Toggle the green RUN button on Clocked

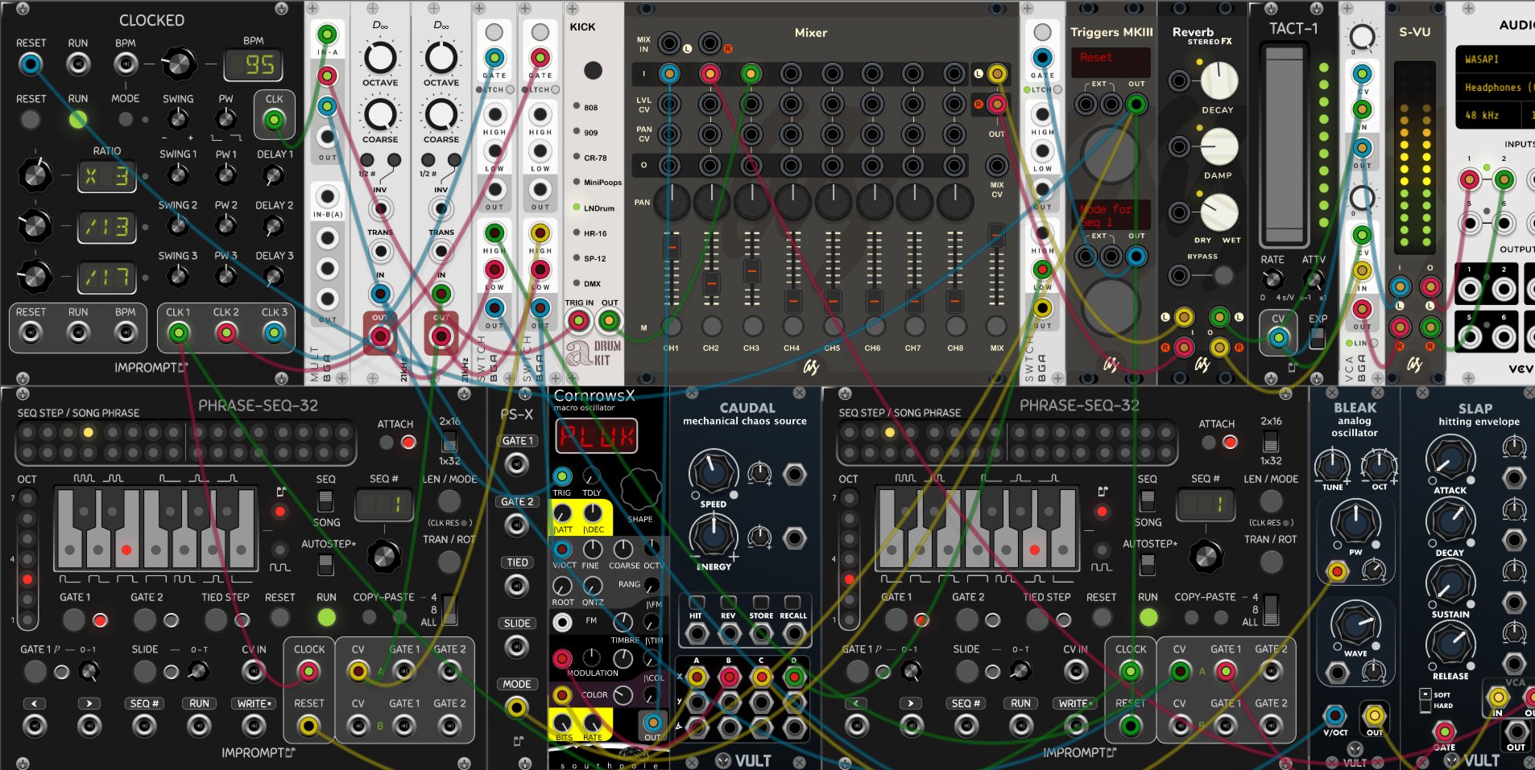click(x=78, y=120)
